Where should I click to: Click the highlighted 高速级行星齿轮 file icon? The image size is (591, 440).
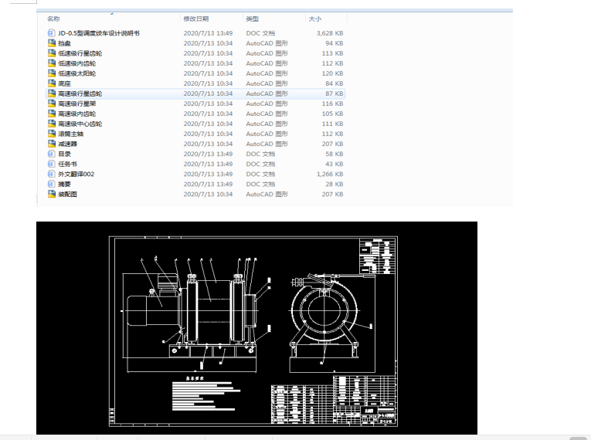tap(52, 93)
